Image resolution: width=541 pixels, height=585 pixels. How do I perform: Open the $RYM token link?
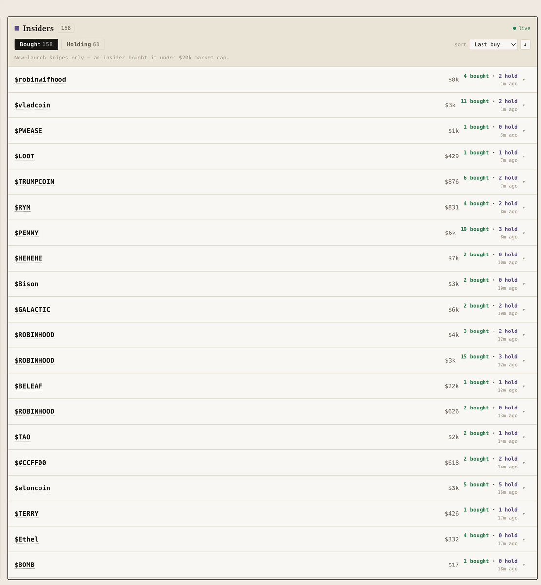pos(22,207)
